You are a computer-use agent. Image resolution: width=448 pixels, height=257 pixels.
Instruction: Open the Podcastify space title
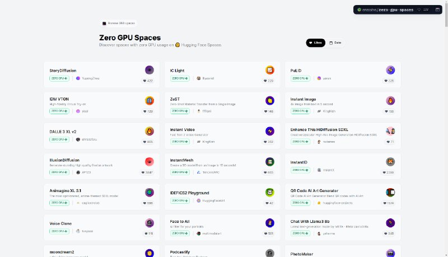[x=180, y=252]
